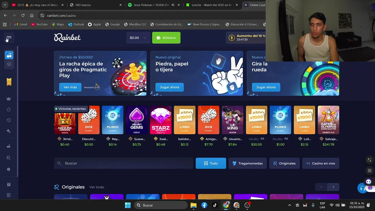Open Gmail bookmark
Viewport: 375px width, 211px height.
click(21, 24)
